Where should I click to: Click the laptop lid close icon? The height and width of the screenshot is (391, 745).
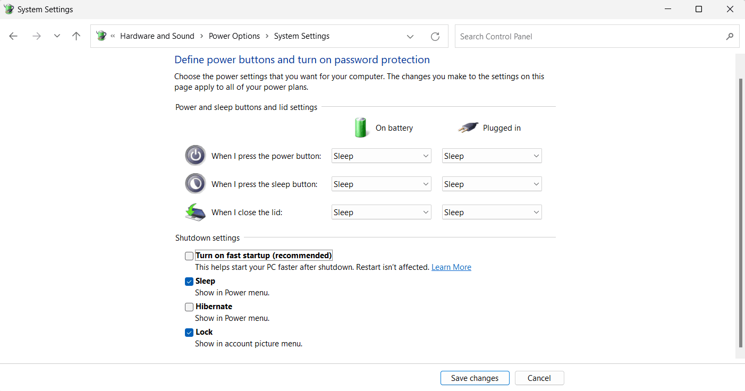coord(195,212)
